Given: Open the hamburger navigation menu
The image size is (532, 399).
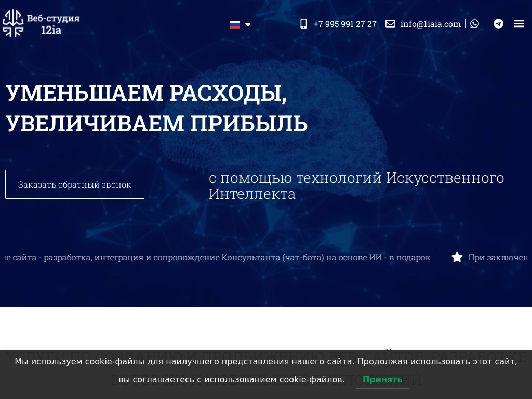Looking at the screenshot, I should pyautogui.click(x=518, y=23).
